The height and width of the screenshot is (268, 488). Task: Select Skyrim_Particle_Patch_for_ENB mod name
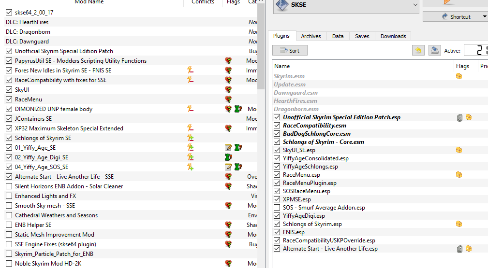point(54,254)
